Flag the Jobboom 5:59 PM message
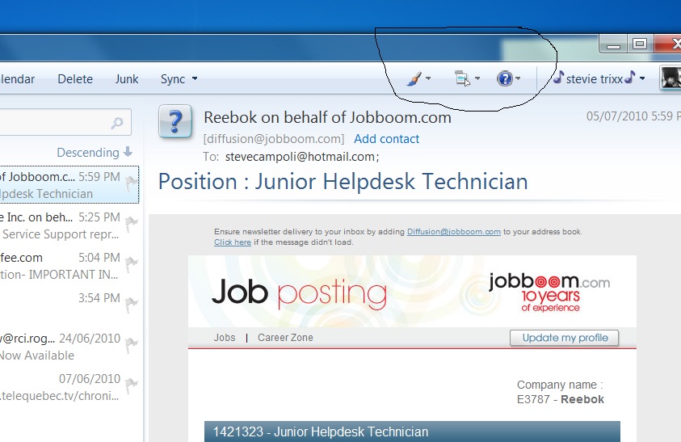681x442 pixels. pos(131,184)
